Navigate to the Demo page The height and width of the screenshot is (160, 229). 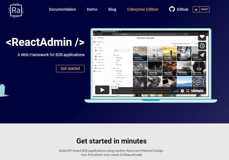[x=92, y=9]
